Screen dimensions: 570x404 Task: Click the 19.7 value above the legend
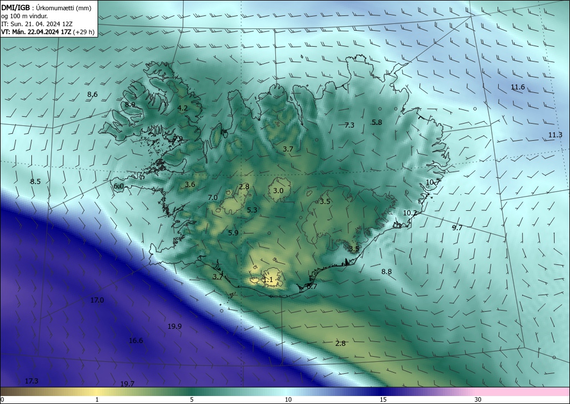127,384
